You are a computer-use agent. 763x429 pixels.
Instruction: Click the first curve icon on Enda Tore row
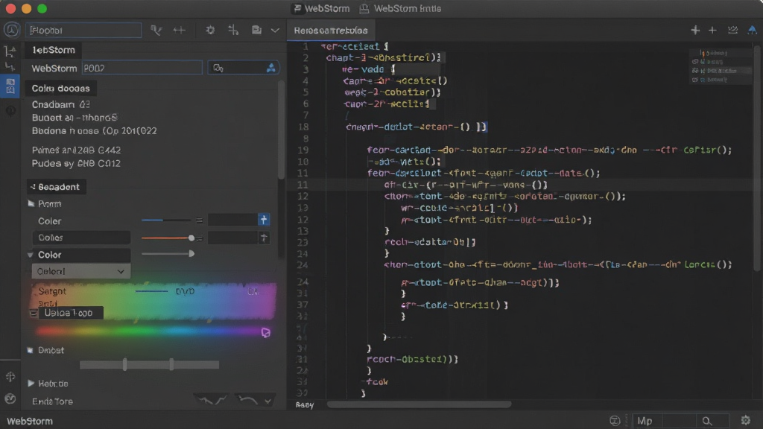pos(212,400)
